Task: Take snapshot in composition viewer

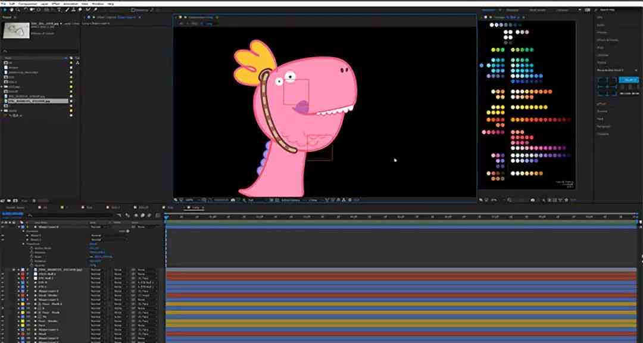Action: click(233, 200)
